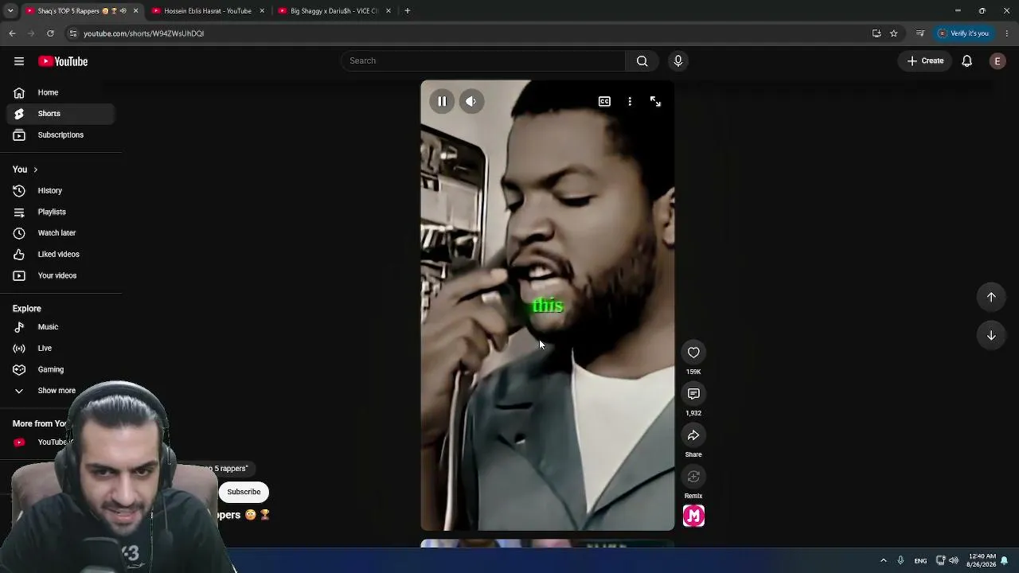1019x573 pixels.
Task: Pause the playing Short
Action: (x=442, y=101)
